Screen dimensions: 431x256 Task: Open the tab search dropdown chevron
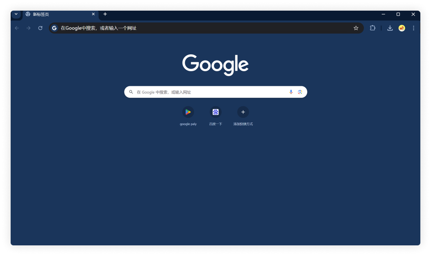pos(16,14)
